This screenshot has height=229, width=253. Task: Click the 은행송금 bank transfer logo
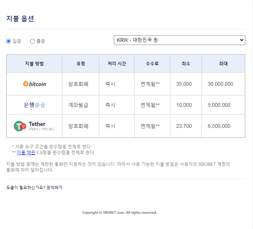click(x=34, y=105)
